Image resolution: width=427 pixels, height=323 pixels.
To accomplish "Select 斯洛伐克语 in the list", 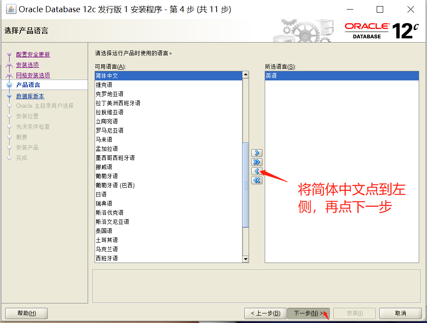I will pyautogui.click(x=168, y=213).
